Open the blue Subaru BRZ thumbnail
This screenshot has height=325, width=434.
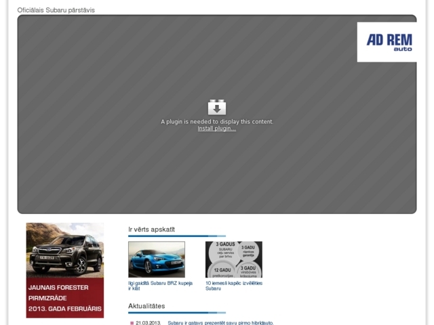(157, 259)
